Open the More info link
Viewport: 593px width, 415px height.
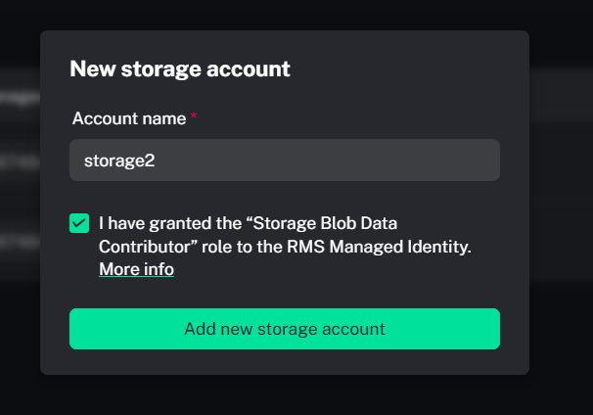point(136,269)
